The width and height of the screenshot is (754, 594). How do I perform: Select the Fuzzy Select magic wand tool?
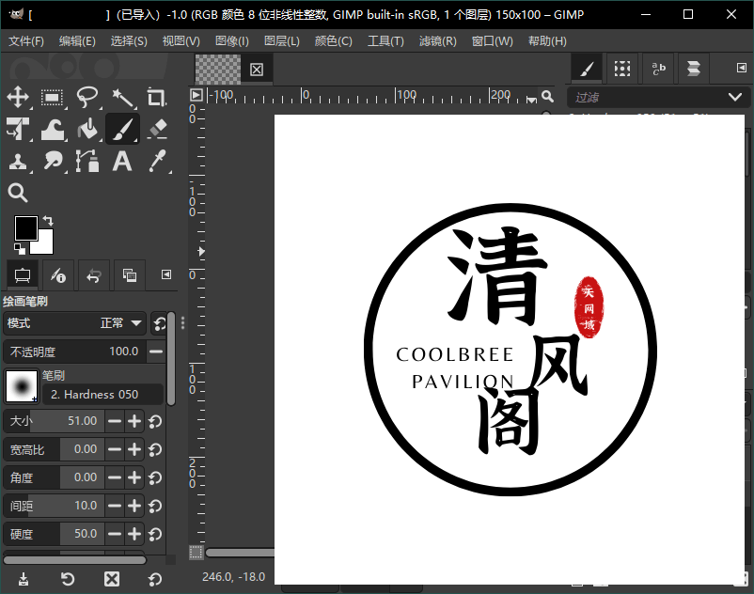tap(122, 98)
